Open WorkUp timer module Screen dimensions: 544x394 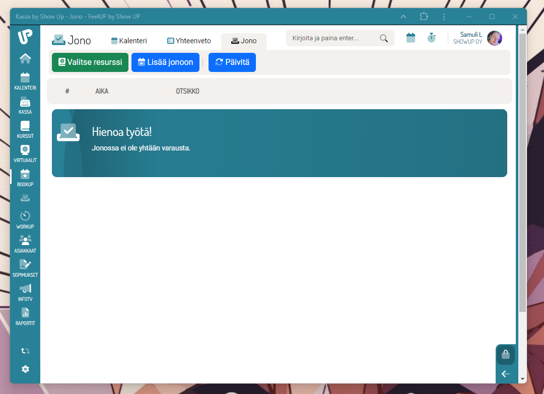click(25, 219)
